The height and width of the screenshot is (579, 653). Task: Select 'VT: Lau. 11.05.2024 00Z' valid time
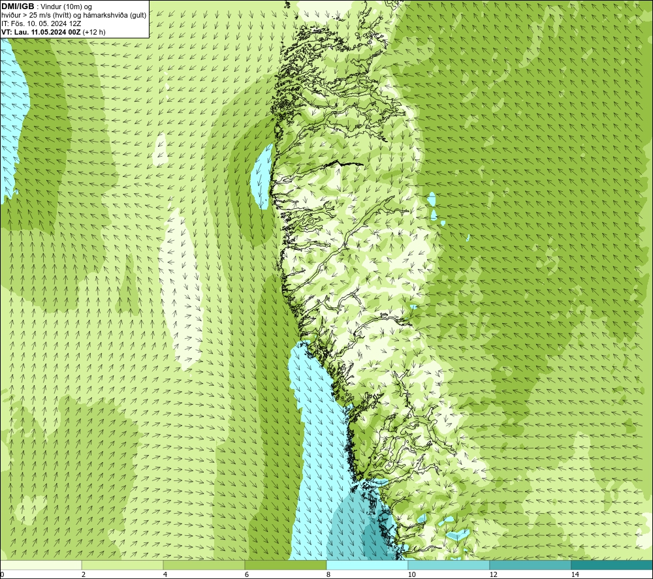tap(40, 32)
